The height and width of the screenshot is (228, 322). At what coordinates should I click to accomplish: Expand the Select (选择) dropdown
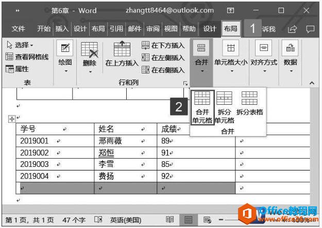pos(20,45)
